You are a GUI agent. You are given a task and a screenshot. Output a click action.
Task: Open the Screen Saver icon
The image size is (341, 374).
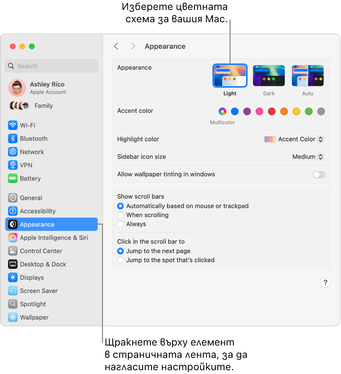coord(13,291)
